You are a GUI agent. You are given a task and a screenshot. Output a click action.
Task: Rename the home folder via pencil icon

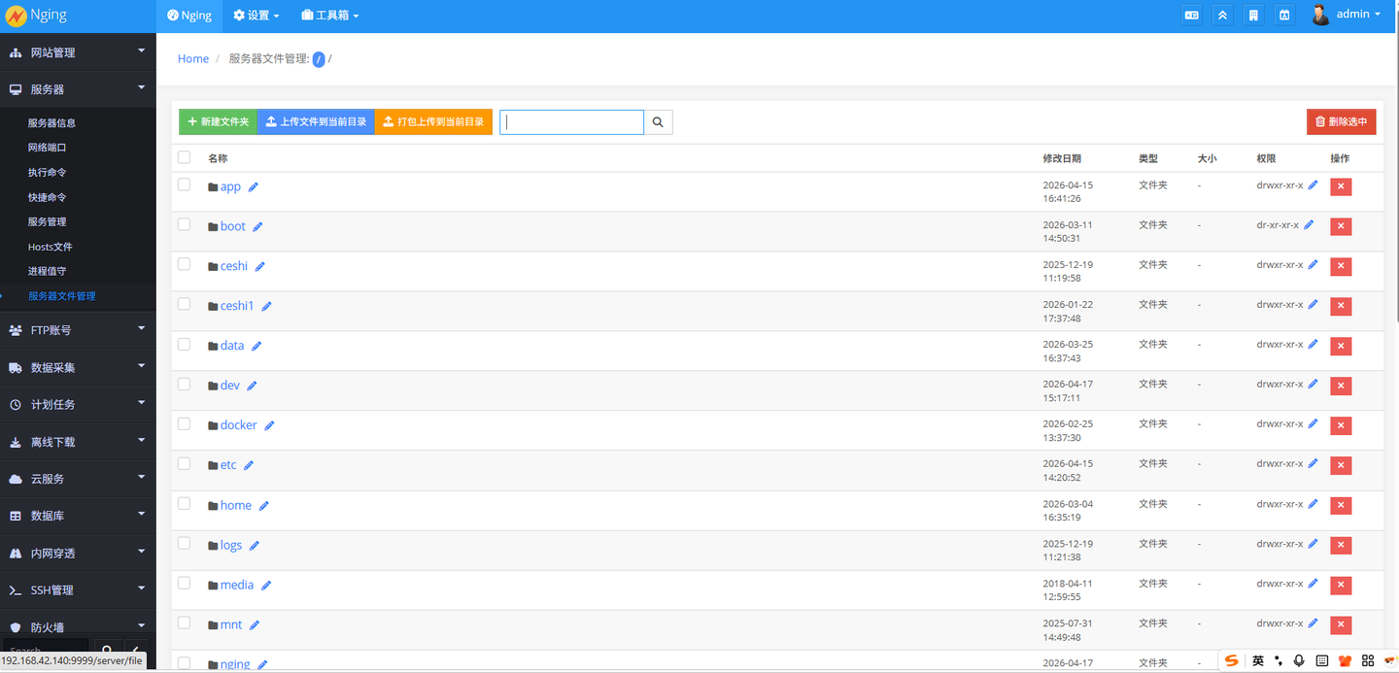tap(263, 505)
